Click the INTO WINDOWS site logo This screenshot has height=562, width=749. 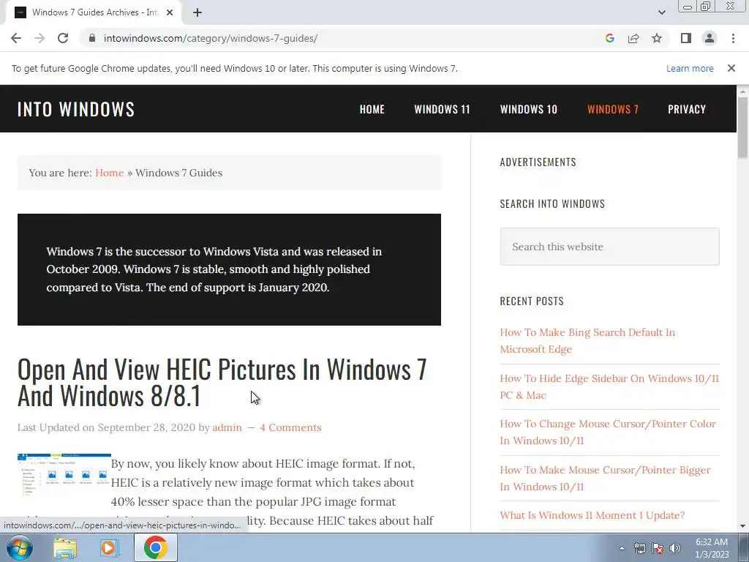click(76, 109)
